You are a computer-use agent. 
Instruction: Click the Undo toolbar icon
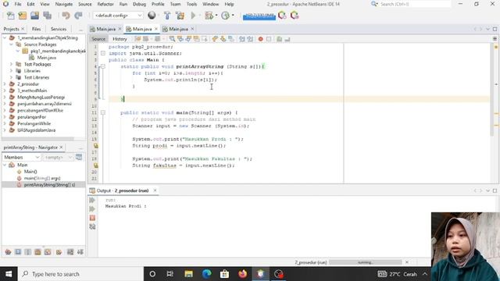coord(66,16)
